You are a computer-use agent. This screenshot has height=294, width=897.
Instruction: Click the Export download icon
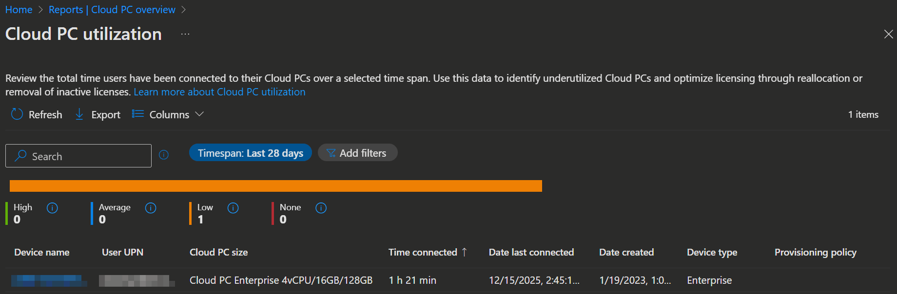click(79, 114)
